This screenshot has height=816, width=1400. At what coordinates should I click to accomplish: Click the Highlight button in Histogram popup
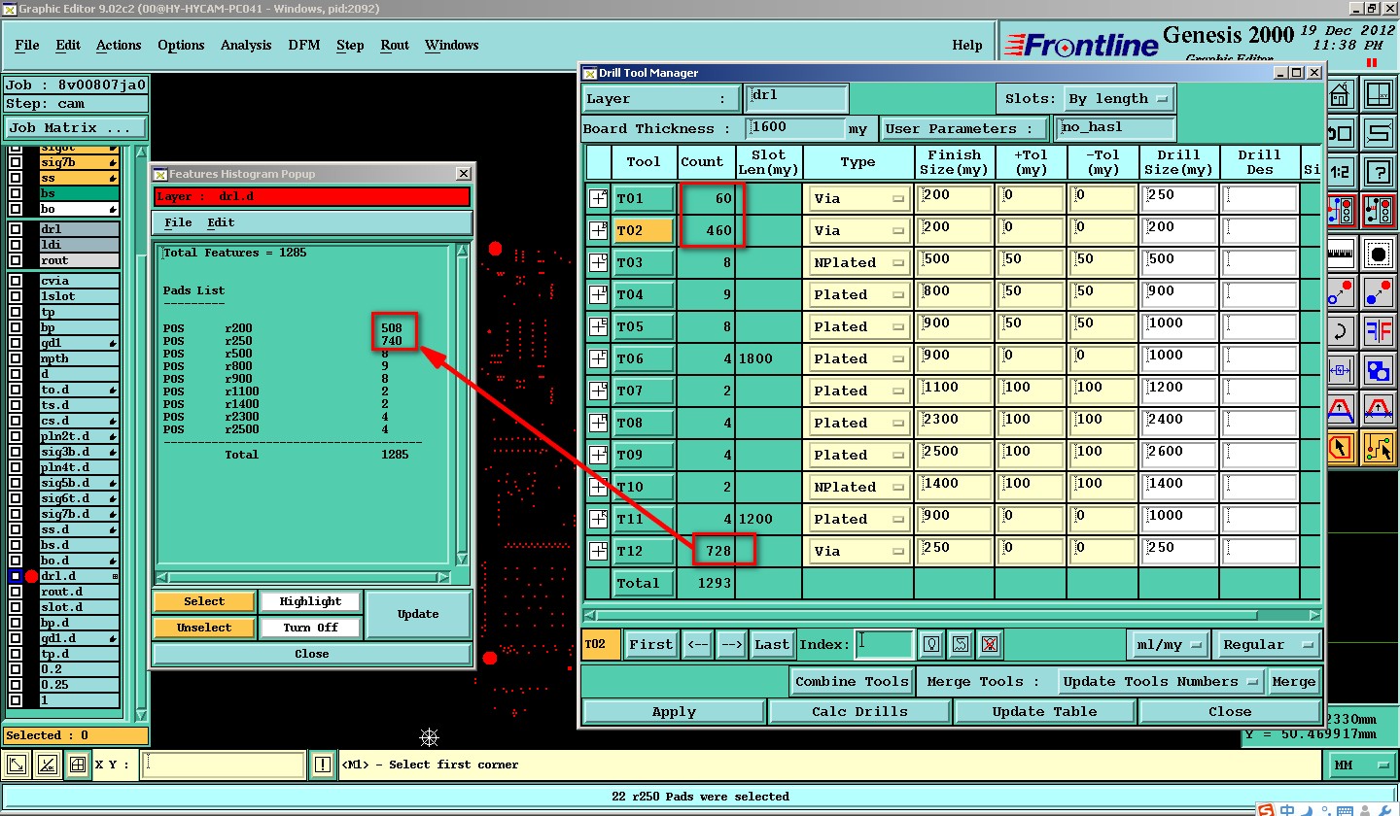310,601
